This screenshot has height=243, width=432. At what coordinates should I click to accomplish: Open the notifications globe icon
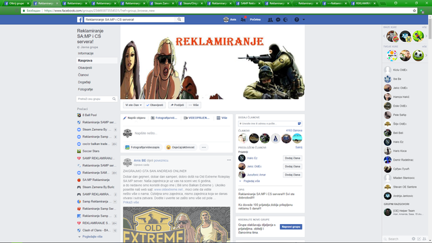click(x=286, y=20)
